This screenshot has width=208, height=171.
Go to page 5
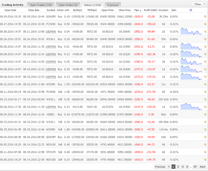(x=187, y=167)
